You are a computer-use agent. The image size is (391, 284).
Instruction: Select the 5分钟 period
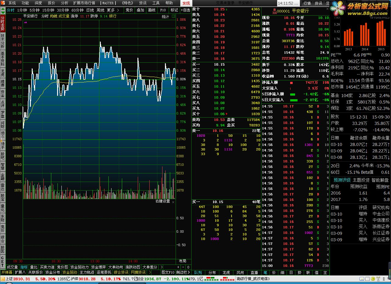coord(35,10)
